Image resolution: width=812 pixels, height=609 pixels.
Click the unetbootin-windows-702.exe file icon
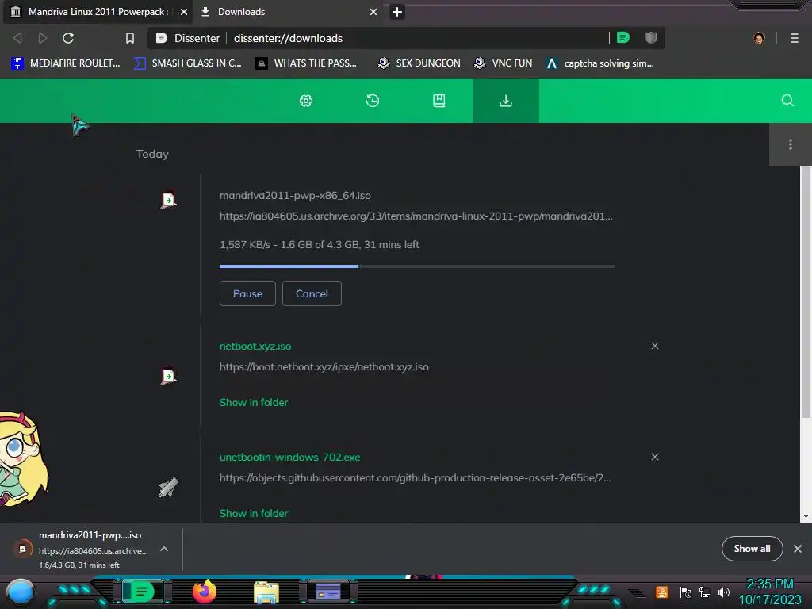(x=168, y=488)
